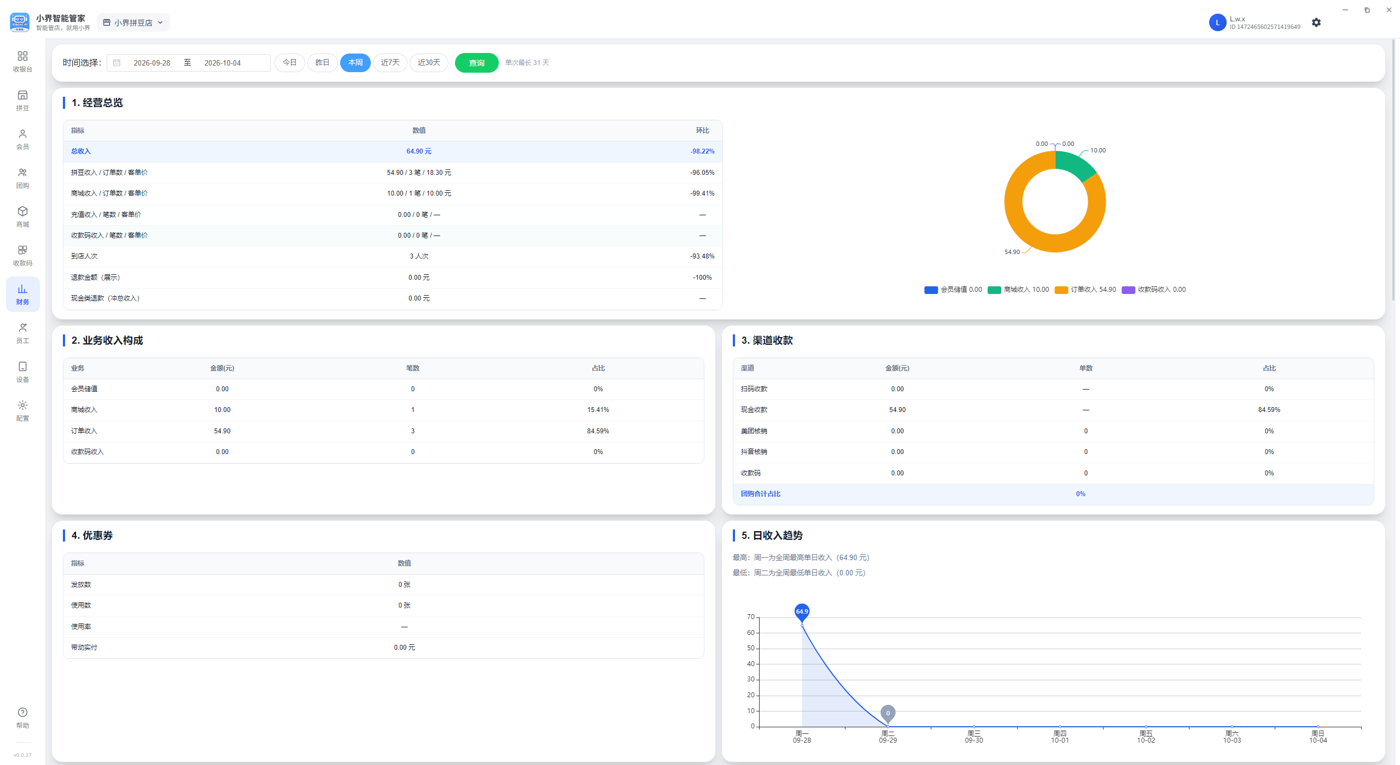This screenshot has height=765, width=1400.
Task: Open the start date picker 2026-09-28
Action: (151, 63)
